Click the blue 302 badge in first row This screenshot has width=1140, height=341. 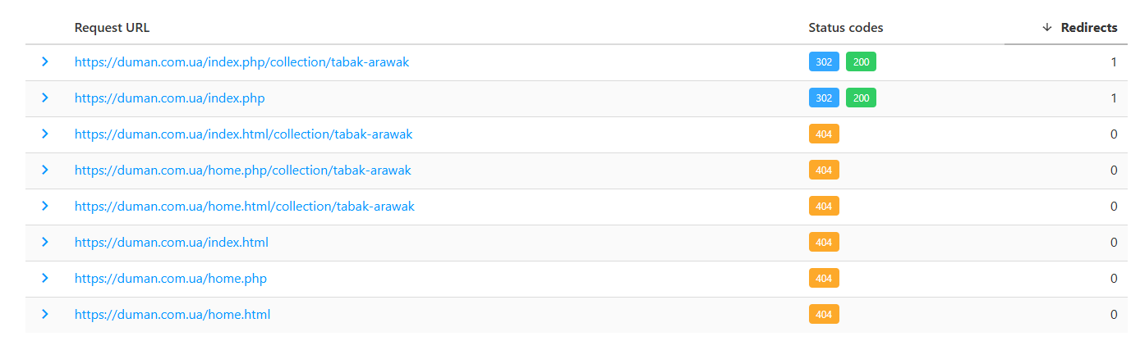[824, 62]
